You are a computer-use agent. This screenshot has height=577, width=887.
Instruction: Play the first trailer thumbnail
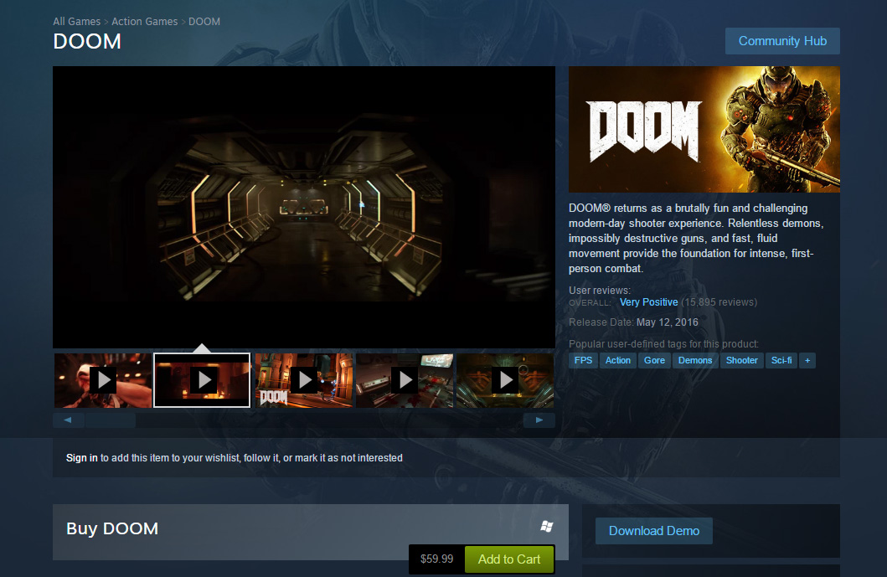tap(103, 380)
